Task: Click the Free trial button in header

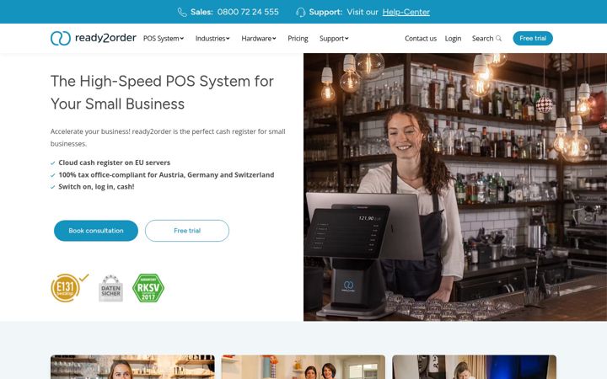Action: click(533, 38)
